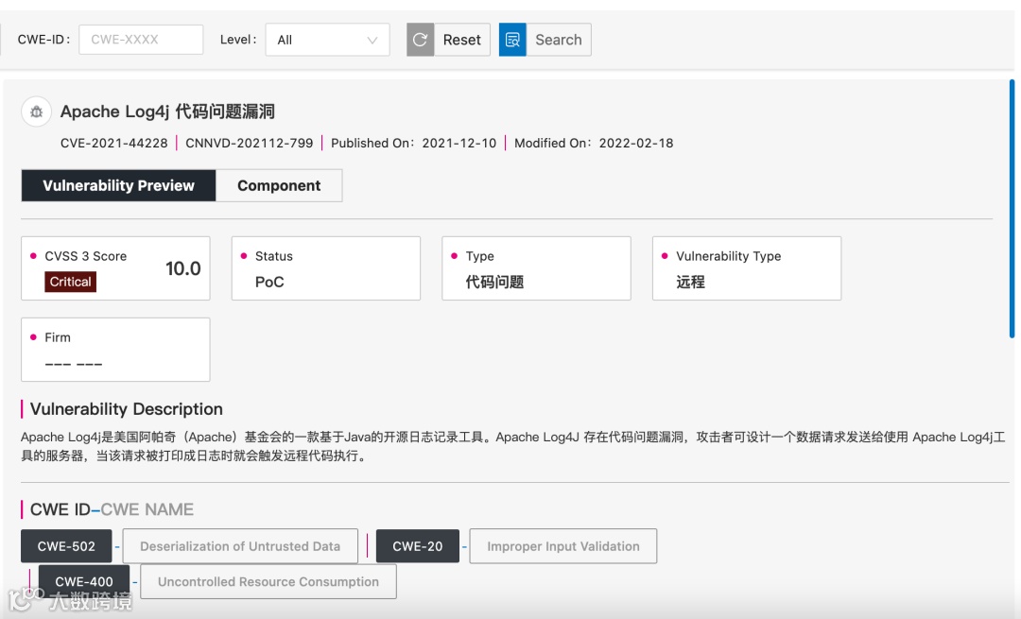Click the modified date 2022-02-18
1021x619 pixels.
click(636, 144)
